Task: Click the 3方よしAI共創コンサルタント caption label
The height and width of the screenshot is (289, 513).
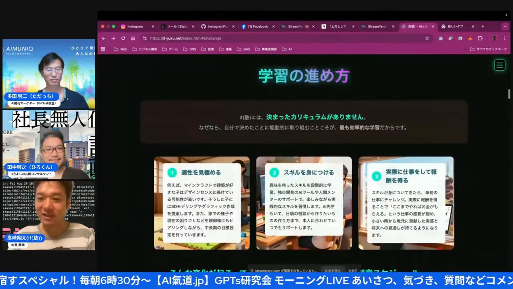Action: pos(32,174)
